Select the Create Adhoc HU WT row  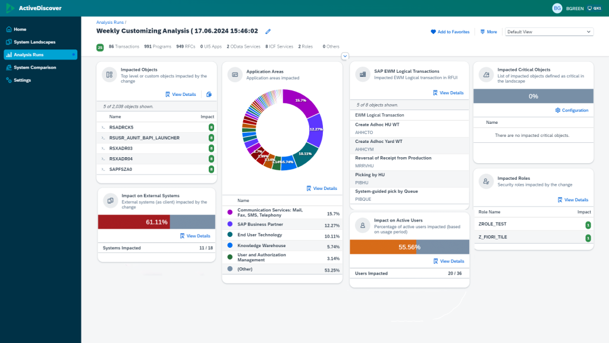409,129
